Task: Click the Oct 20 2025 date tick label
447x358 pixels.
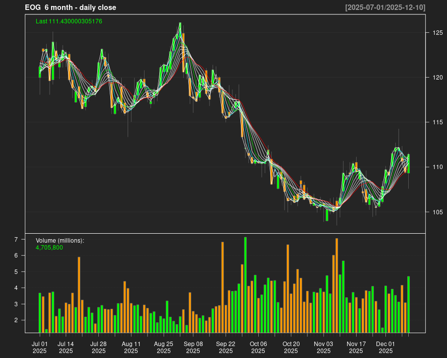Action: [x=291, y=347]
